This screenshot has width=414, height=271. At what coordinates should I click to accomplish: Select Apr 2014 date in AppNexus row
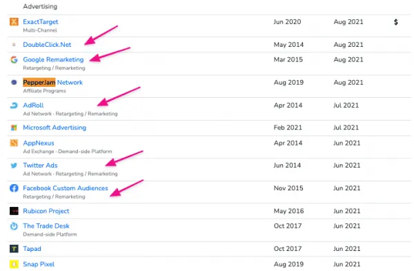[x=288, y=143]
